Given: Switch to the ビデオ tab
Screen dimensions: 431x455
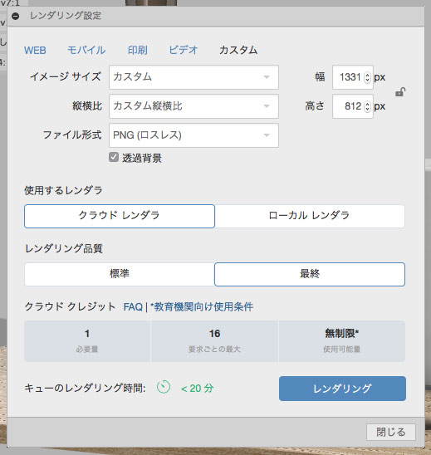Looking at the screenshot, I should (184, 50).
